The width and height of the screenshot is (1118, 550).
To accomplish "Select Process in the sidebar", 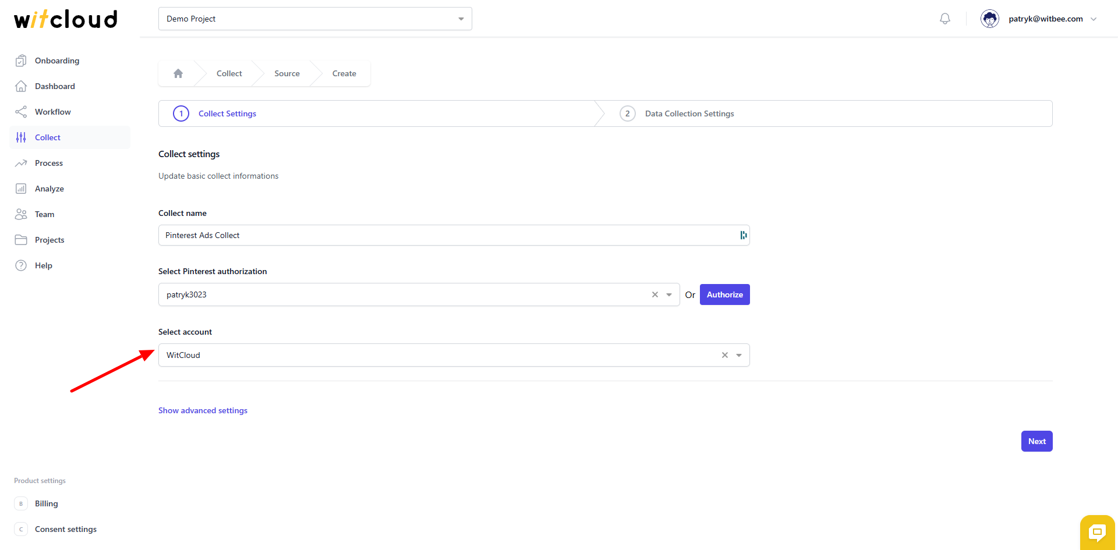I will tap(70, 163).
